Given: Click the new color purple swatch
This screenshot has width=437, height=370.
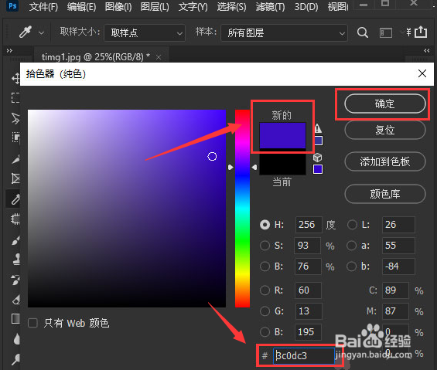Looking at the screenshot, I should point(282,136).
